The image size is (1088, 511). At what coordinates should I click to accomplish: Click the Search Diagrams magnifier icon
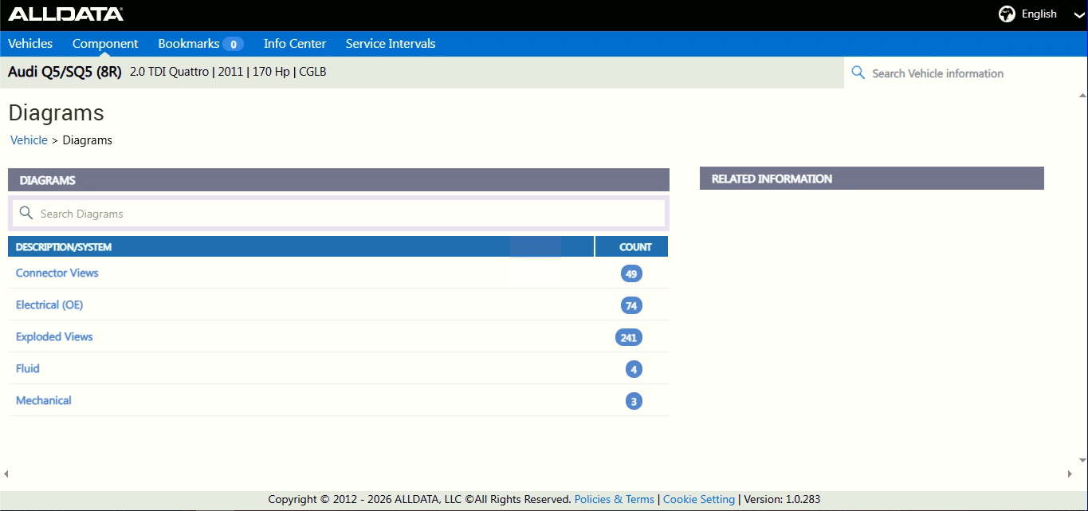tap(26, 213)
